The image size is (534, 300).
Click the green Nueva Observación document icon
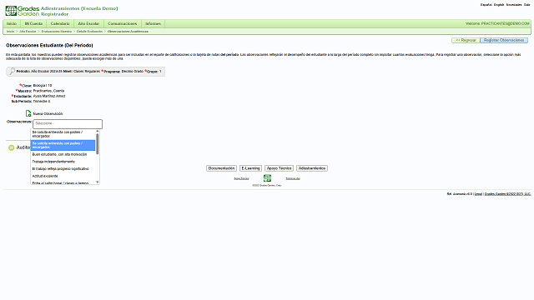tap(28, 113)
